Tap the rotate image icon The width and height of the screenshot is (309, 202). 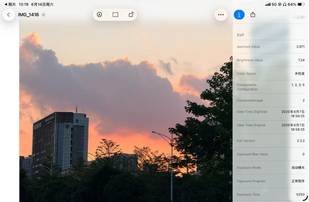coord(131,15)
